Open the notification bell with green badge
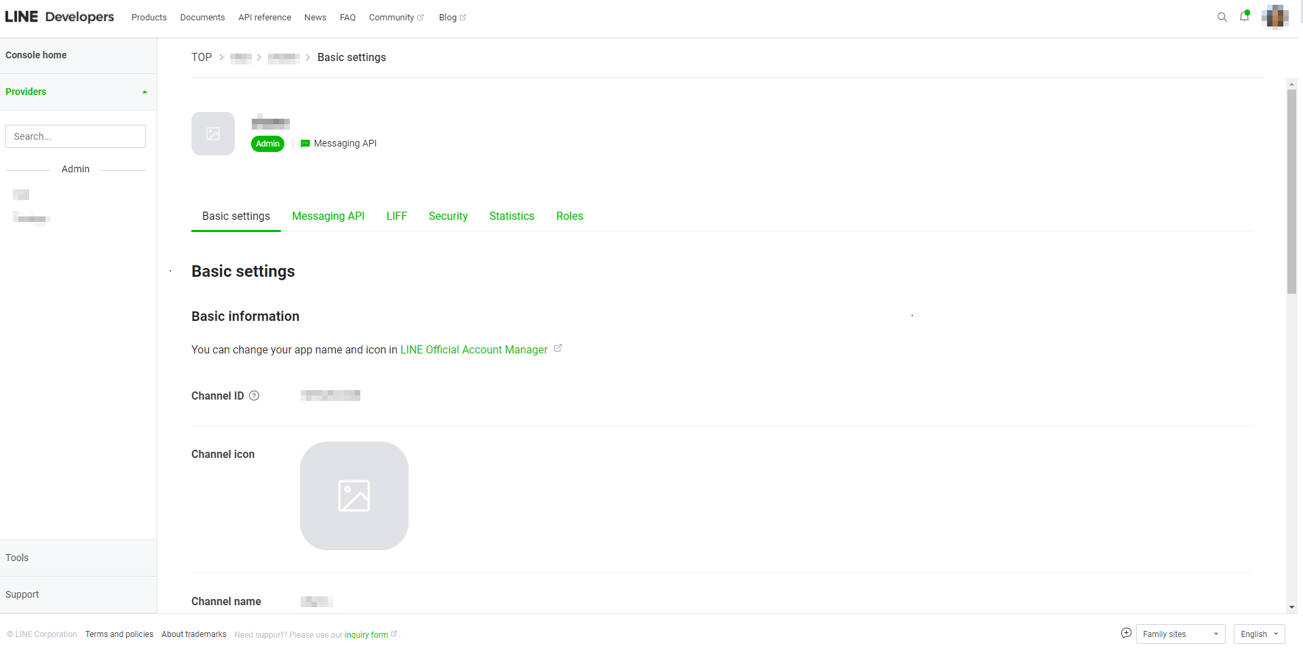The image size is (1303, 654). 1245,17
